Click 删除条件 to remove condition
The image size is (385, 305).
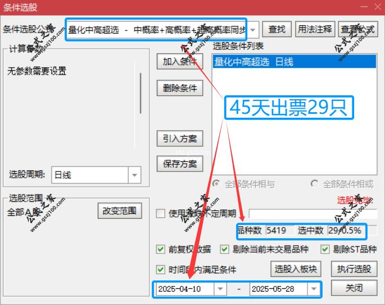(180, 88)
